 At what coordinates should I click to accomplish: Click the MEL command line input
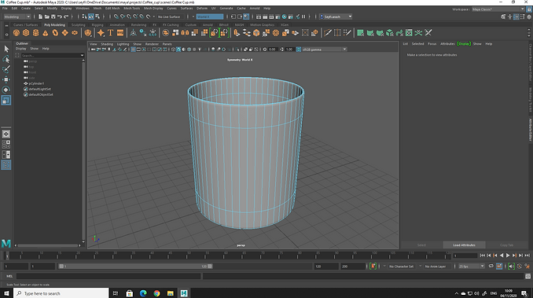[108, 276]
